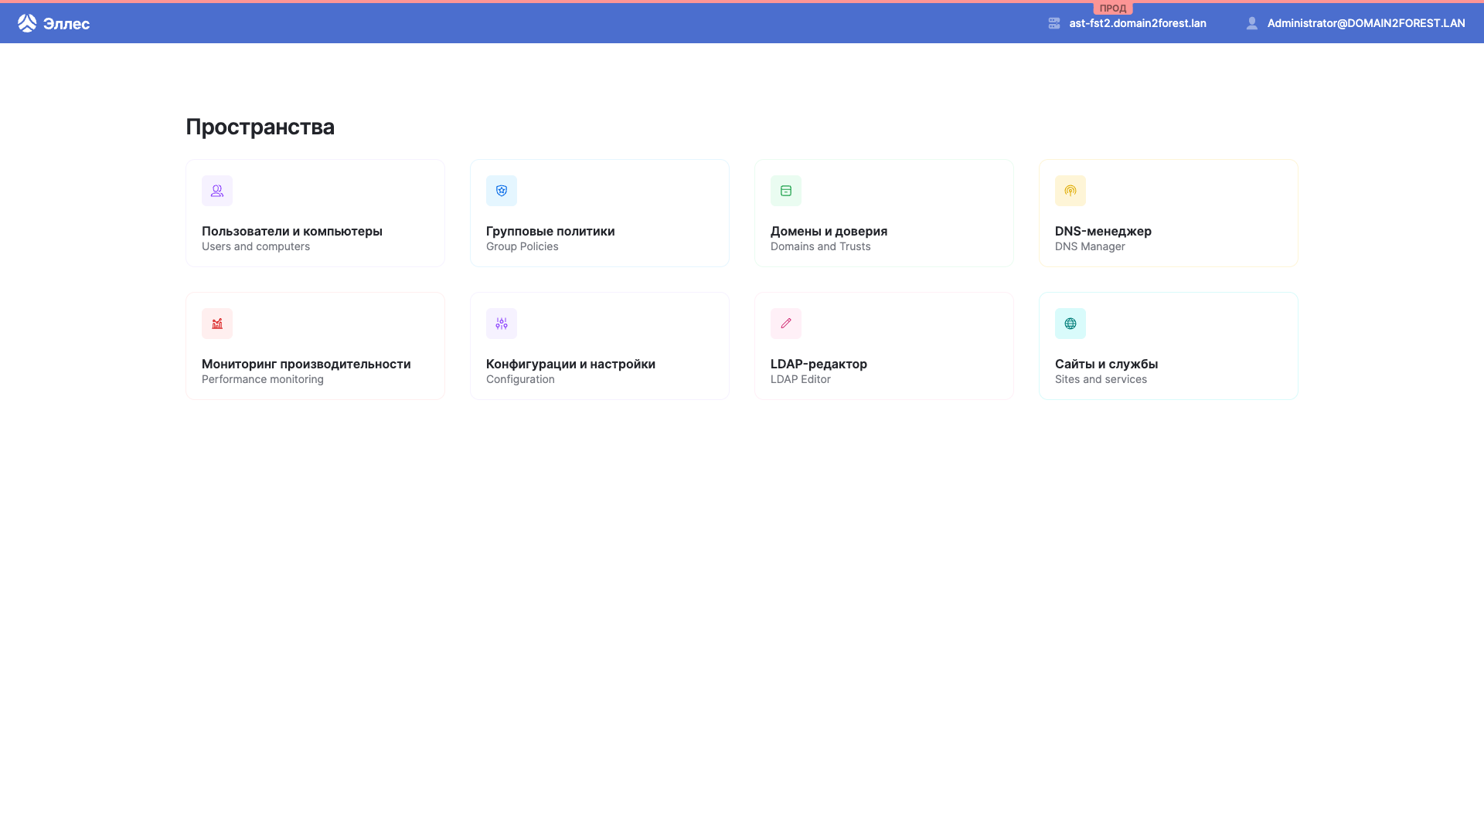Open the ast-fst2.domain2forest.lan server selector

click(1127, 23)
